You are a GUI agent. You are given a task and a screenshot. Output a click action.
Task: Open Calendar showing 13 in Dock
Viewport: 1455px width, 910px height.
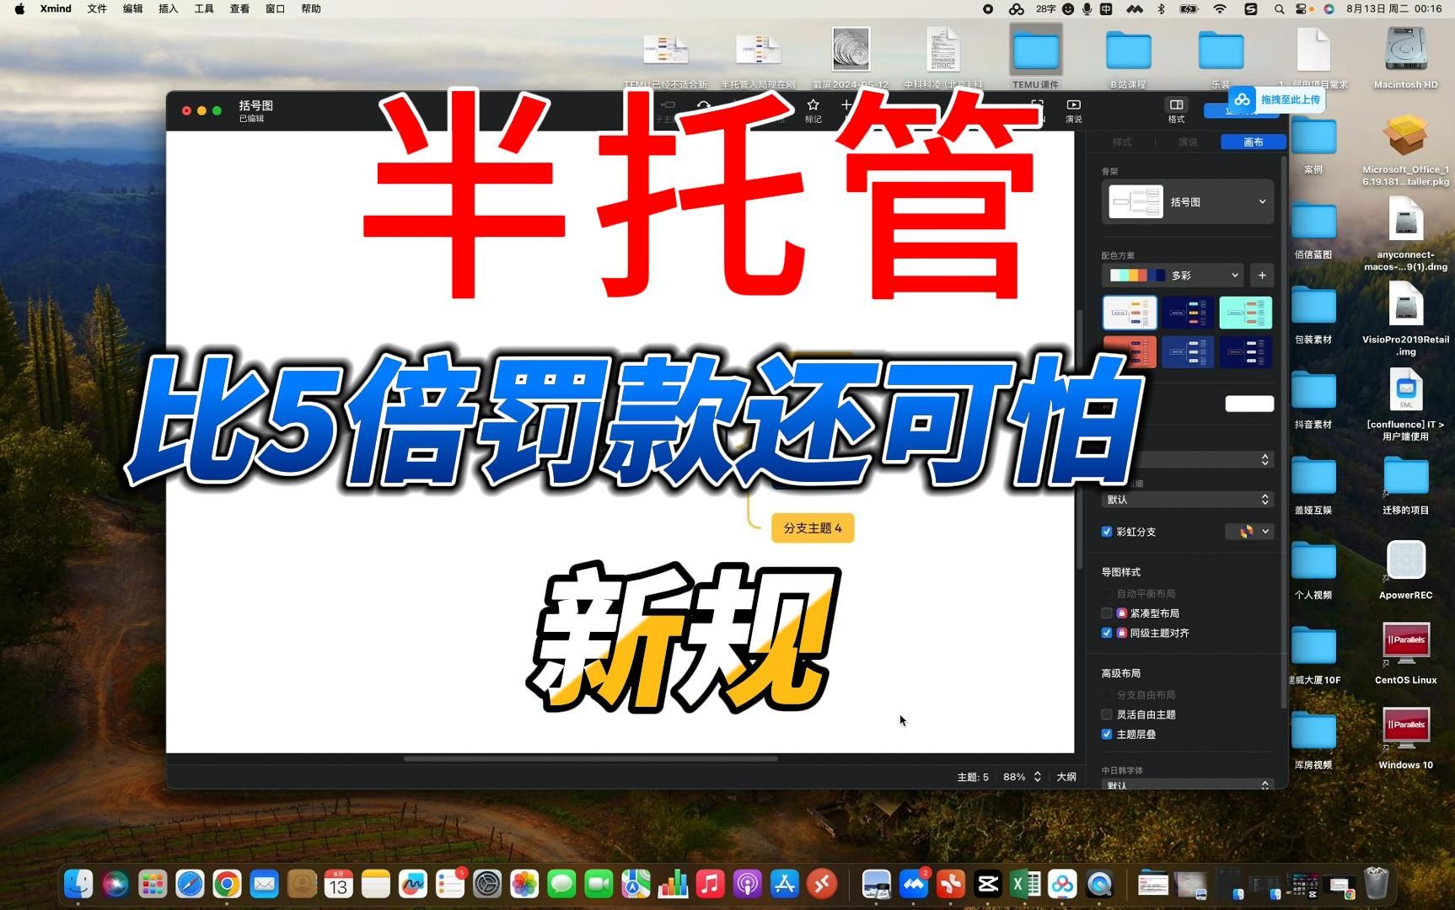point(338,884)
